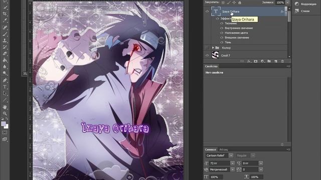Hide the Izaya Orihara text layer
Viewport: 321px width, 180px height.
point(207,11)
